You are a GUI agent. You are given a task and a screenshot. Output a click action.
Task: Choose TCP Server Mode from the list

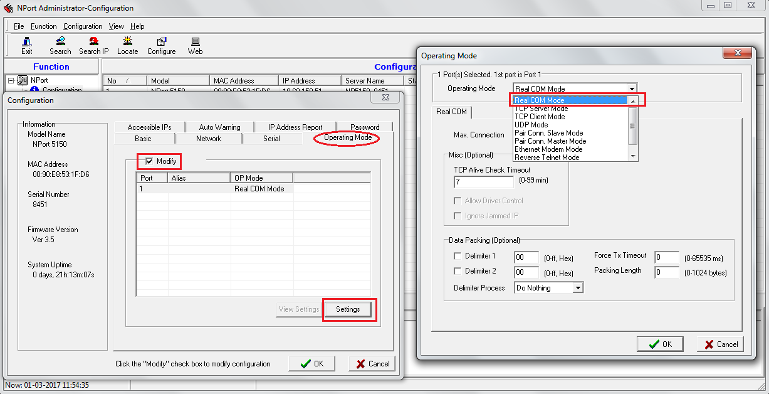tap(570, 109)
